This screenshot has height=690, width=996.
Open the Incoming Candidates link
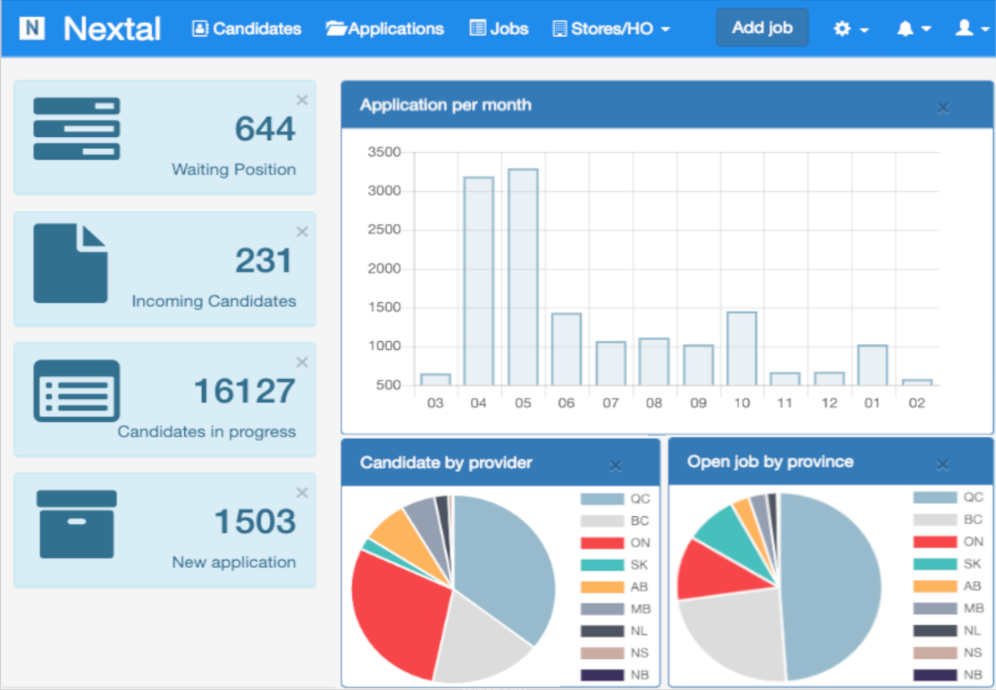214,301
